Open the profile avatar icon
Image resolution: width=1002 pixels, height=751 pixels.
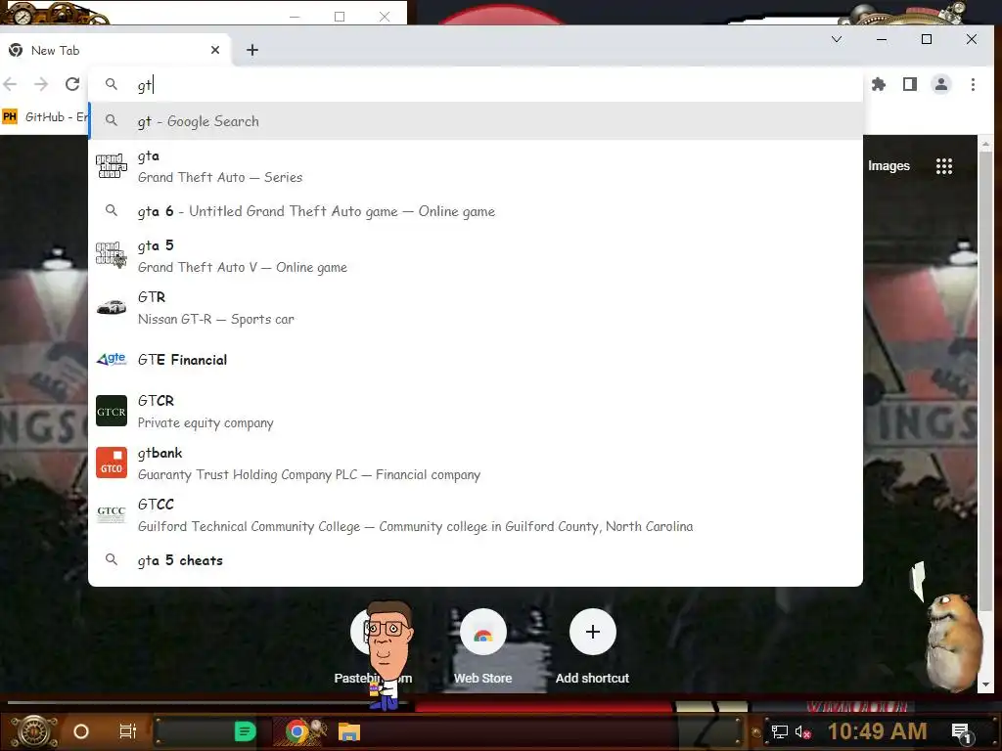pos(941,84)
